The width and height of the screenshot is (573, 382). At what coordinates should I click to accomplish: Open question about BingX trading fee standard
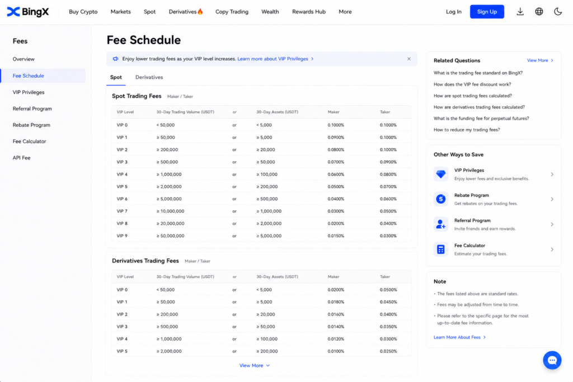(478, 73)
